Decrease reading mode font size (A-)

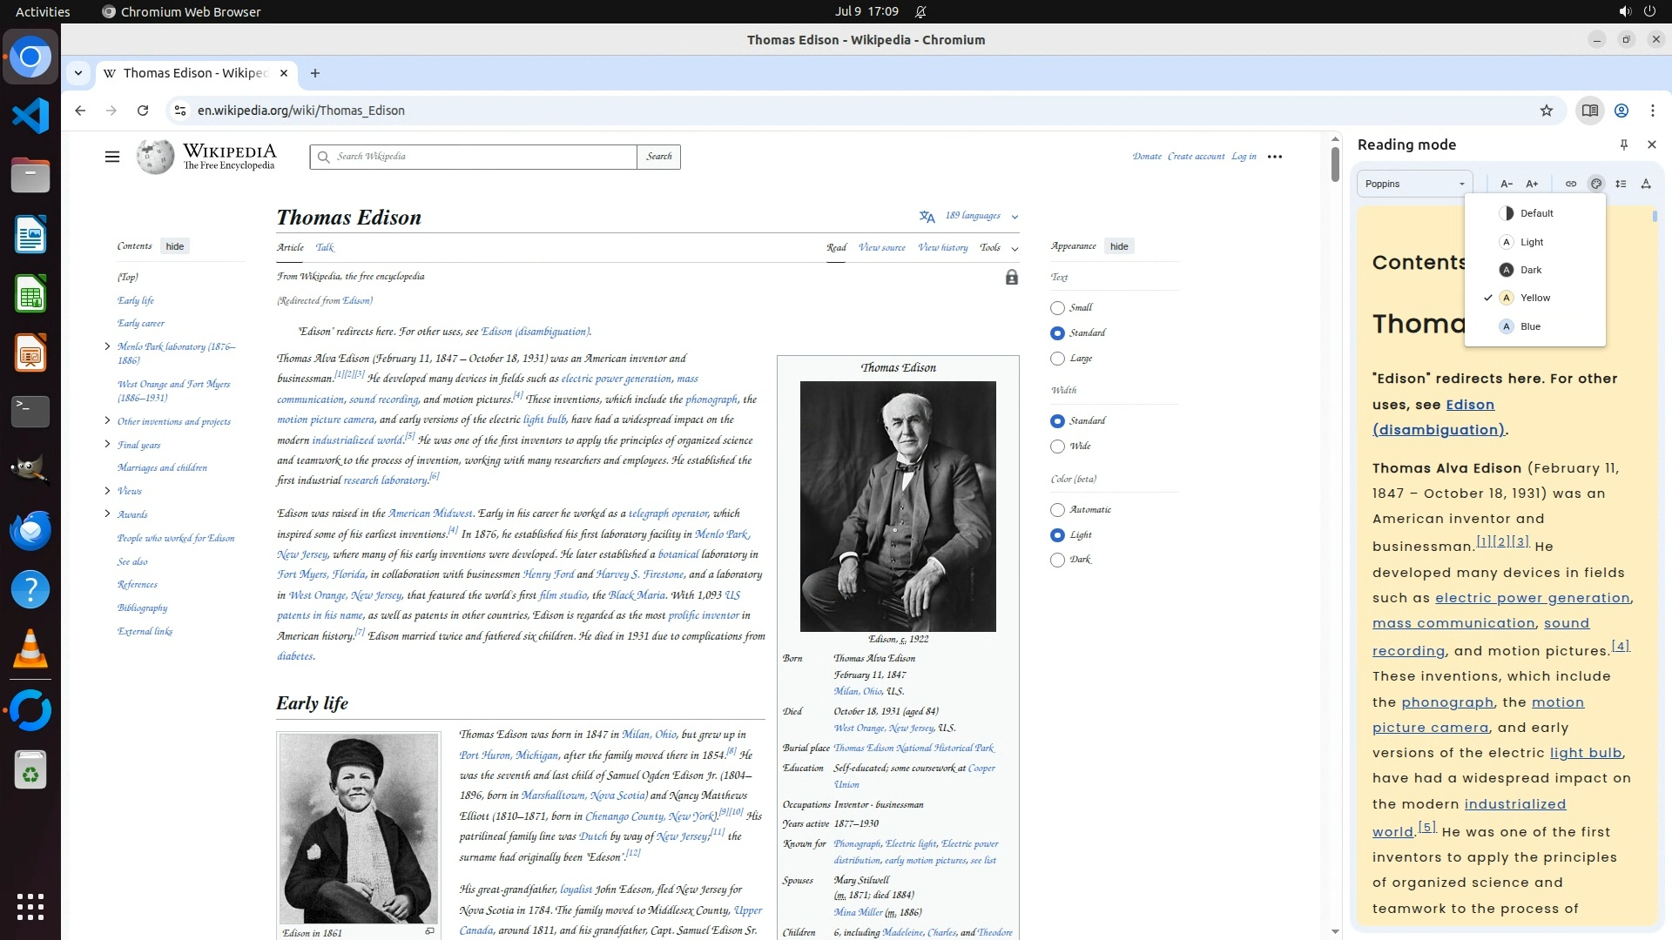pos(1506,184)
